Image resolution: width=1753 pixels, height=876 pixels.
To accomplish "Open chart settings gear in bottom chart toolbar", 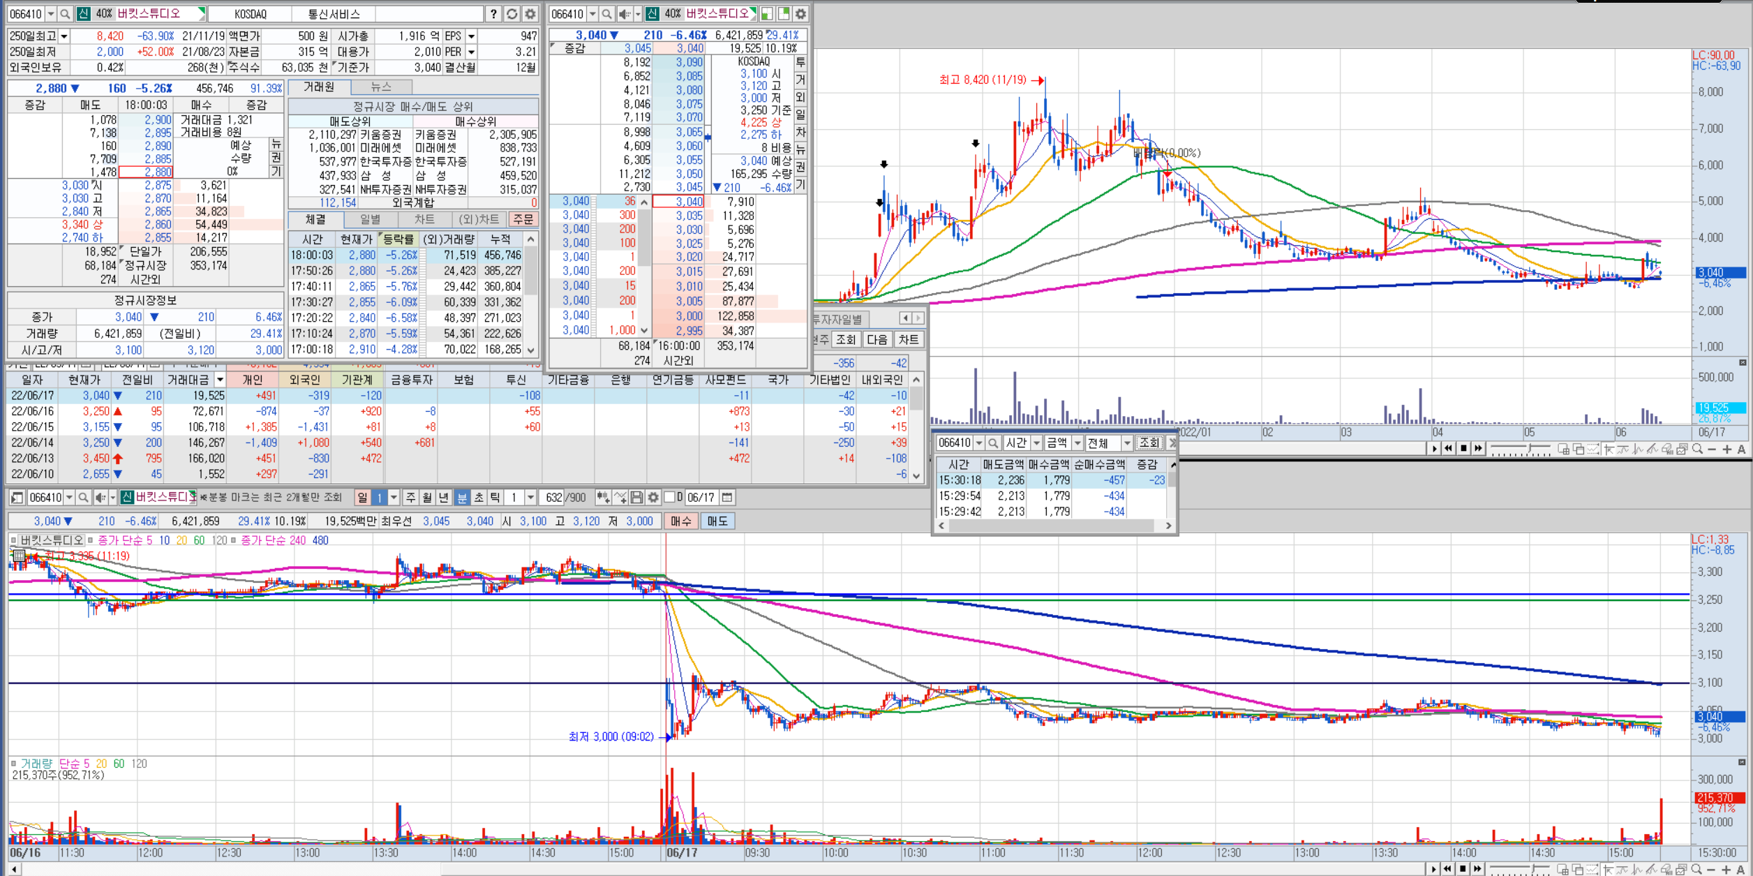I will (x=653, y=497).
